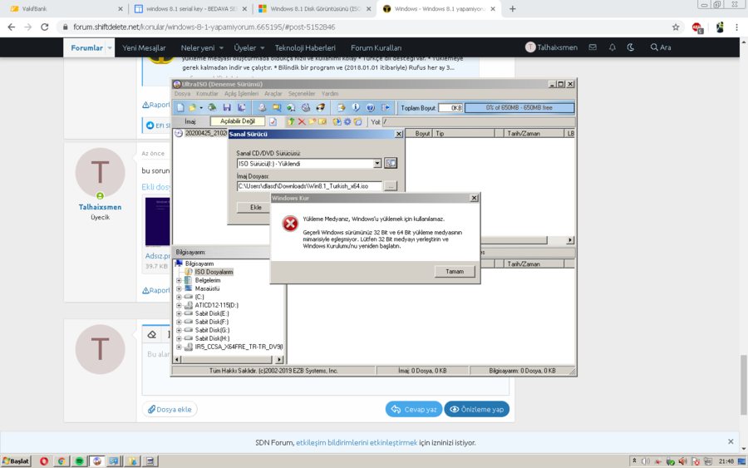Click the 0% of 650MB capacity bar
The width and height of the screenshot is (748, 468).
pyautogui.click(x=519, y=108)
